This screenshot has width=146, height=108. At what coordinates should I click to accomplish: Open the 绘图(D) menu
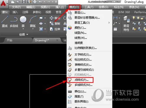pyautogui.click(x=104, y=7)
